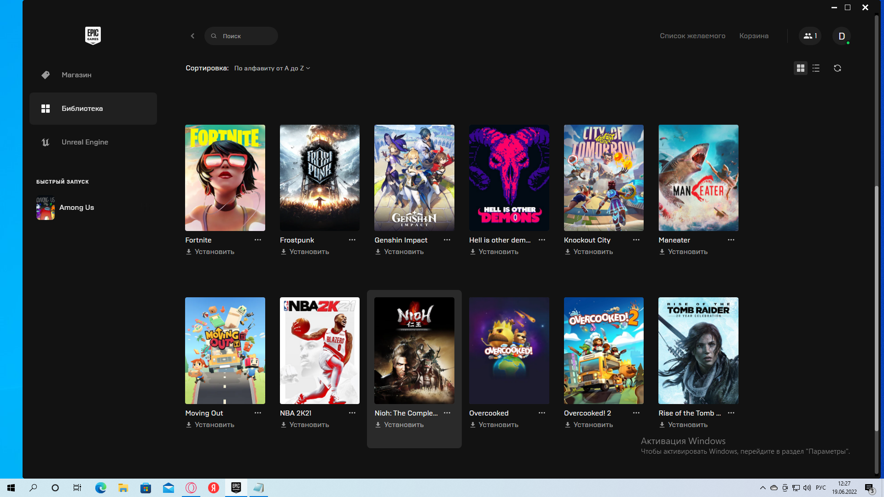
Task: Install NBA 2K21 with Установить
Action: 305,425
